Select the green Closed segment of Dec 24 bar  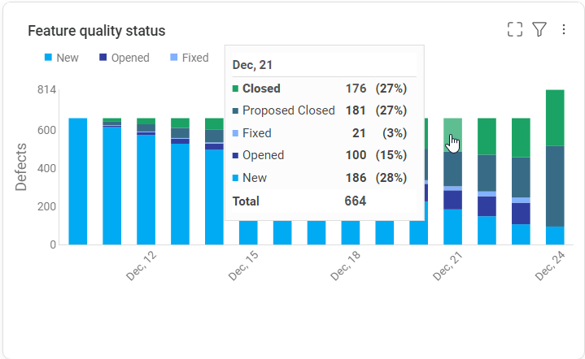(555, 117)
